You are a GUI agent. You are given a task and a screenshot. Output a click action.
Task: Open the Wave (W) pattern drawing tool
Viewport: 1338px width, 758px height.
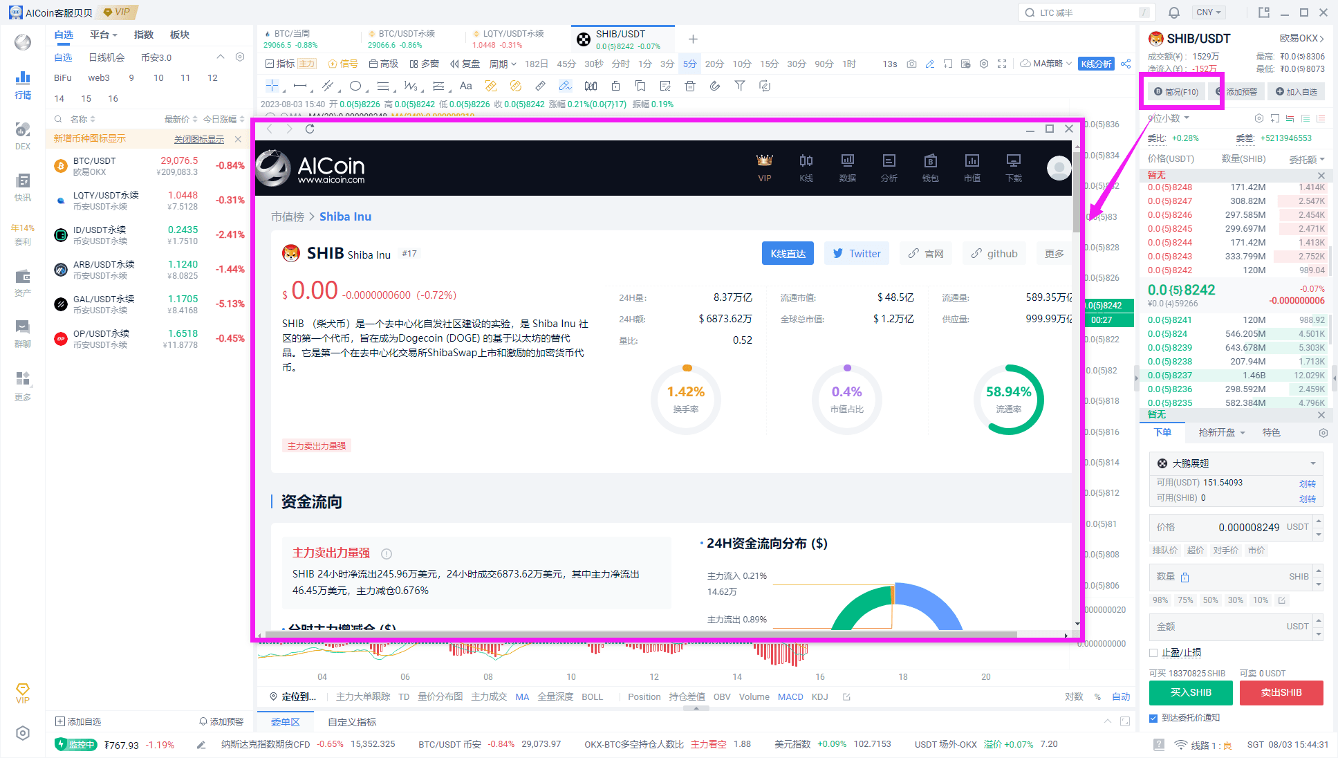tap(411, 86)
